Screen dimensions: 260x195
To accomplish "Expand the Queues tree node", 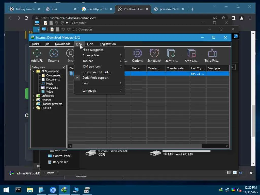I will pos(33,108).
